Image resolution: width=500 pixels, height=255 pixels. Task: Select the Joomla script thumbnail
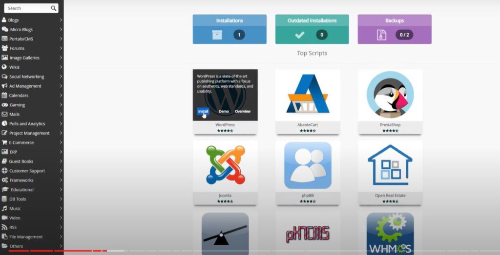pyautogui.click(x=225, y=166)
